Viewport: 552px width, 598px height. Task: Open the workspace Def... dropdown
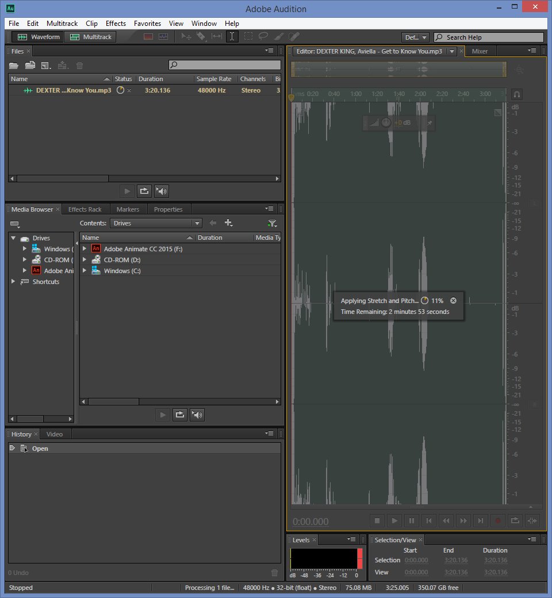pos(415,37)
